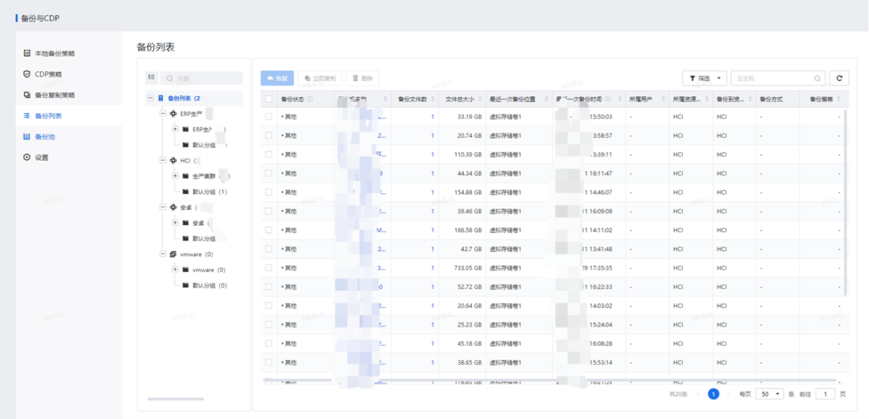
Task: Click the info icon beside 备份状态 header
Action: (x=310, y=100)
